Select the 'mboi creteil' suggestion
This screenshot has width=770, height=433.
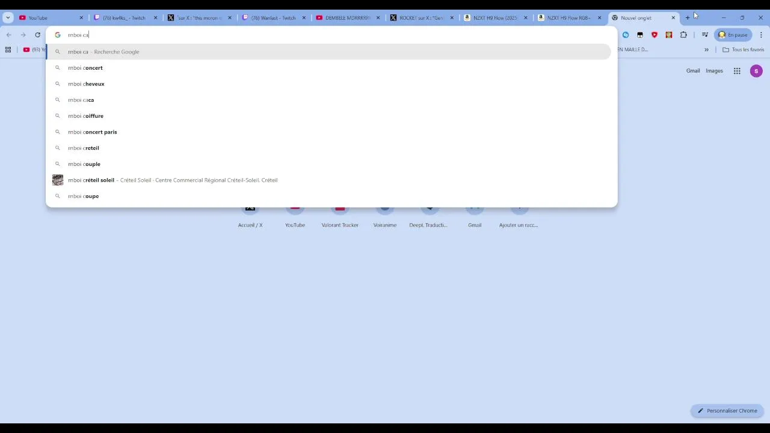[329, 148]
